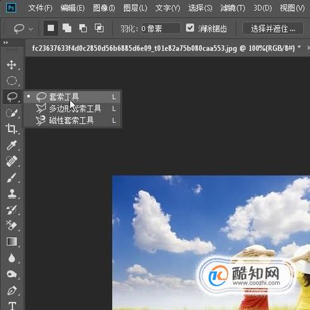The height and width of the screenshot is (310, 310).
Task: Toggle the 消除锯齿 anti-alias checkbox
Action: (x=190, y=28)
